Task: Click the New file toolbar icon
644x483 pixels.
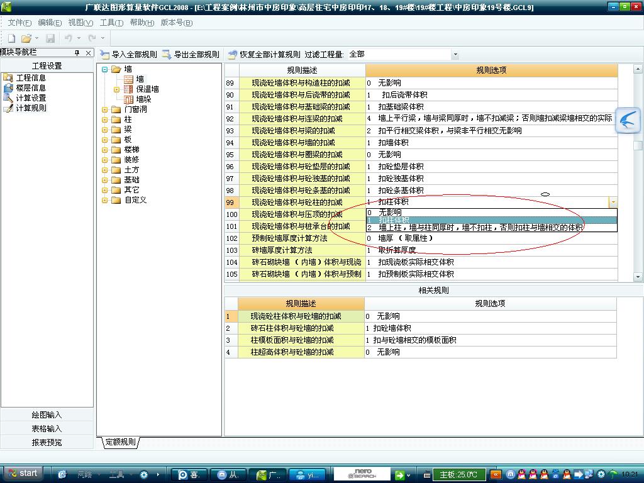Action: (11, 39)
